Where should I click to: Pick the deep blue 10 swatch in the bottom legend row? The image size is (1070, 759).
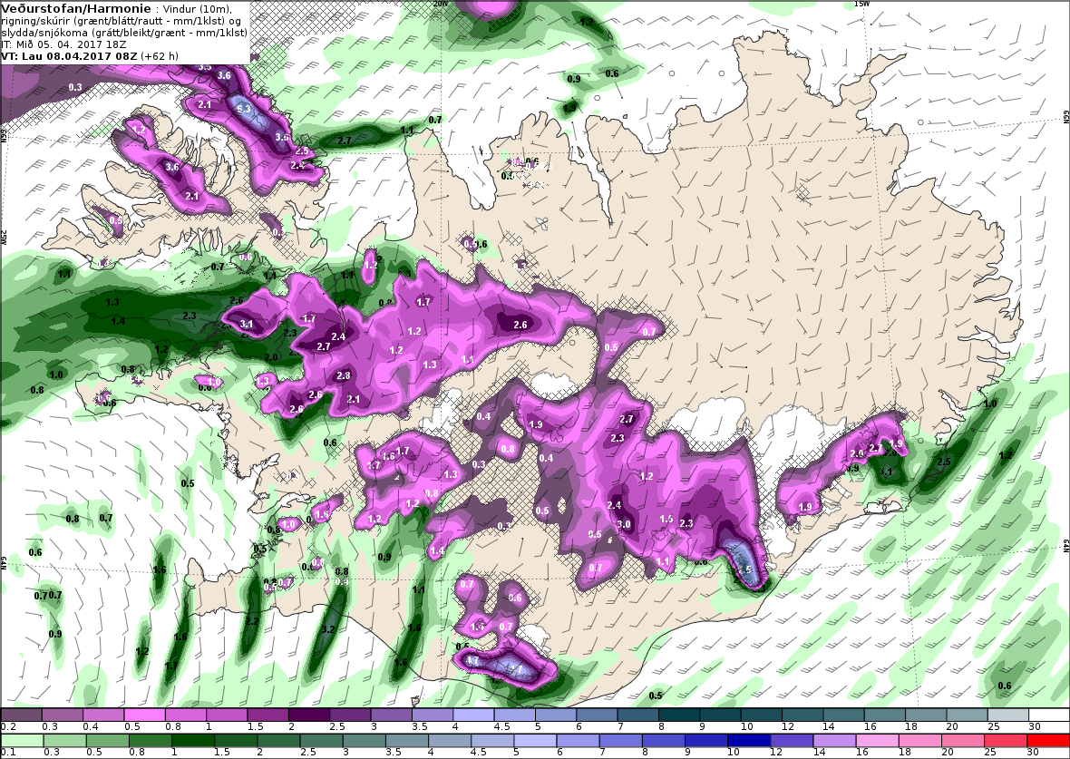pyautogui.click(x=749, y=741)
